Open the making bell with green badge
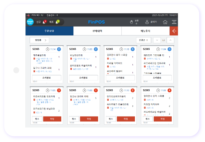This screenshot has height=142, width=205. pyautogui.click(x=57, y=22)
